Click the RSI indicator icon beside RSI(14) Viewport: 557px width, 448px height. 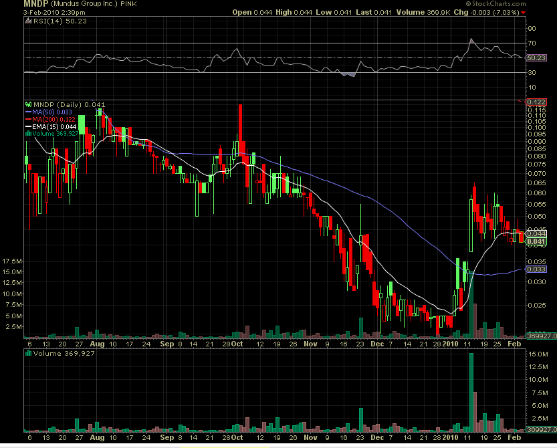(28, 21)
